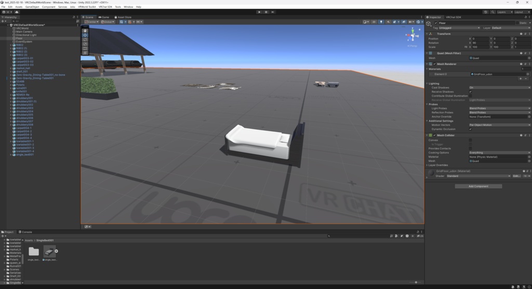532x289 pixels.
Task: Select the Scale tool in scene
Action: pyautogui.click(x=85, y=44)
